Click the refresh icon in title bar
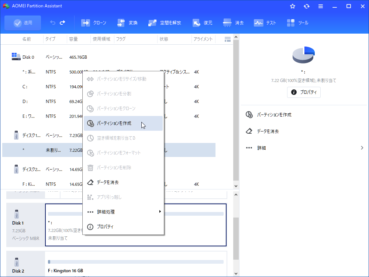 (x=306, y=6)
